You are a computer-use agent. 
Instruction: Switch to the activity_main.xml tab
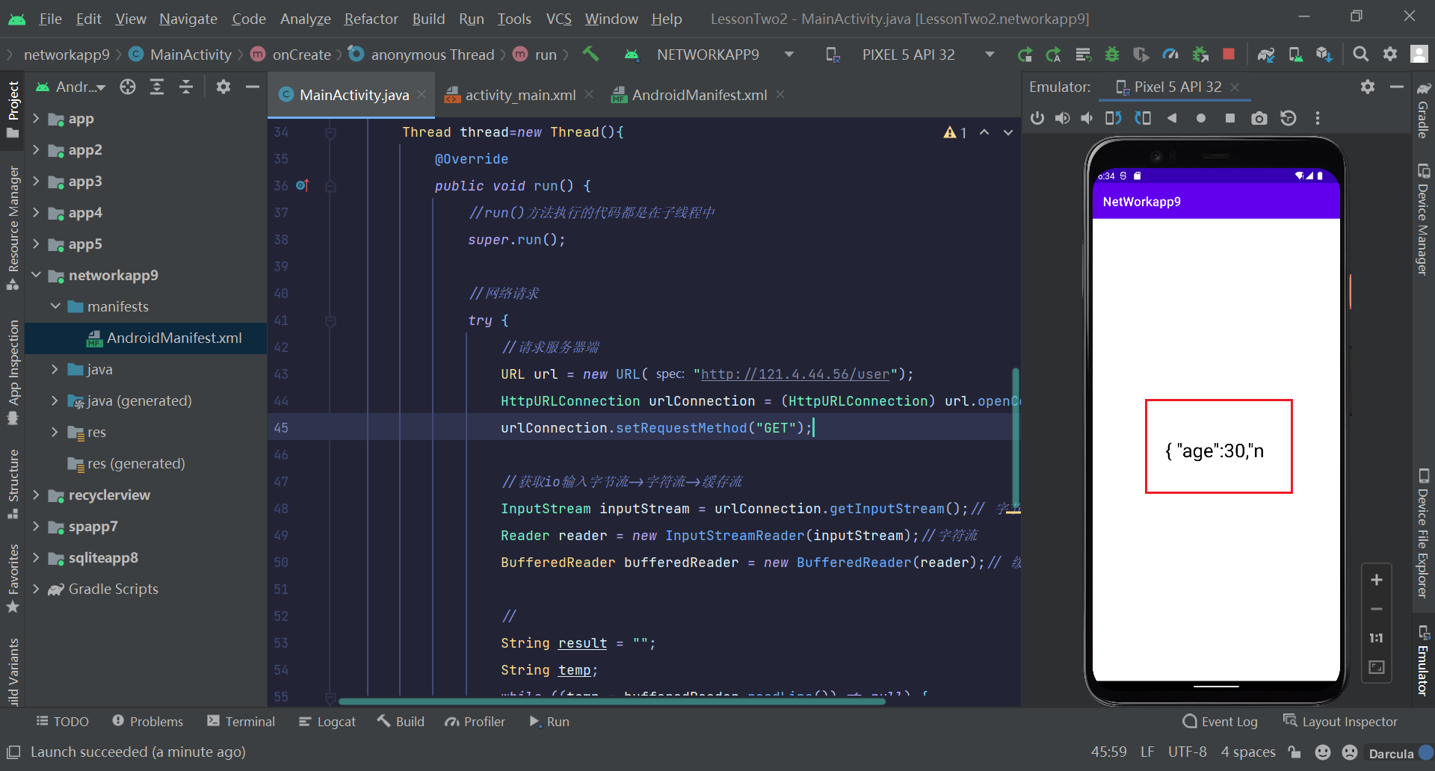[x=519, y=95]
